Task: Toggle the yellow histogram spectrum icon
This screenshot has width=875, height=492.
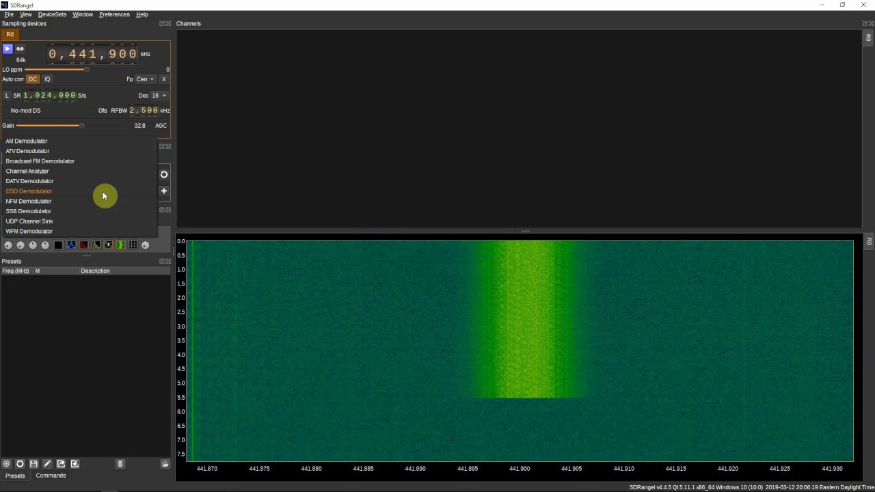Action: pyautogui.click(x=96, y=245)
